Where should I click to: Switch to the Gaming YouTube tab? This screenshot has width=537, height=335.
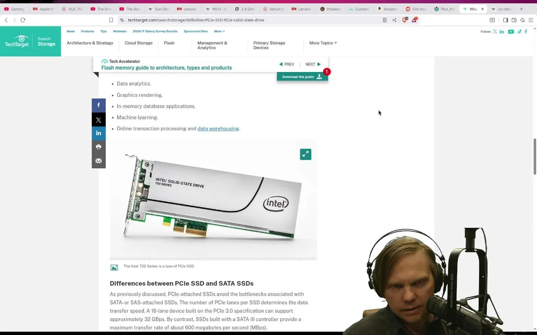(14, 9)
